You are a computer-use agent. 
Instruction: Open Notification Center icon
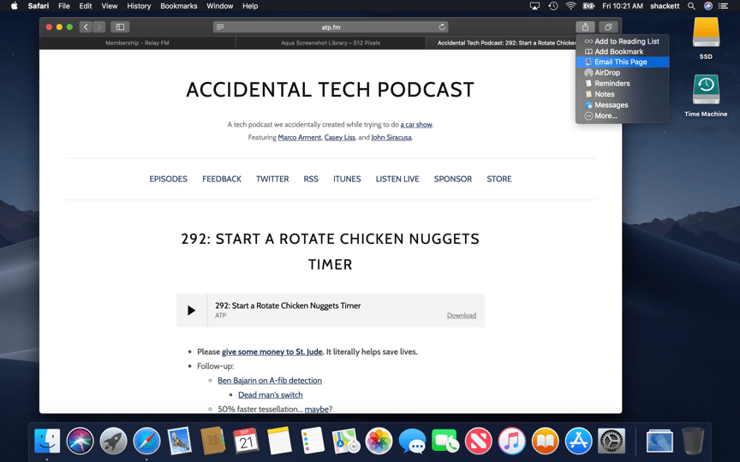(723, 6)
